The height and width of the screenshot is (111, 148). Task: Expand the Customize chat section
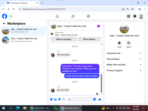124,53
